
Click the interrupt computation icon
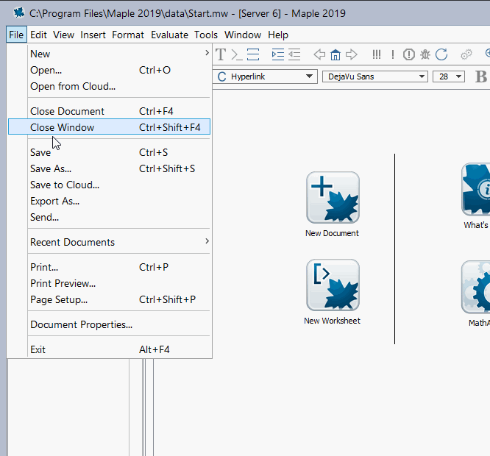pos(409,54)
